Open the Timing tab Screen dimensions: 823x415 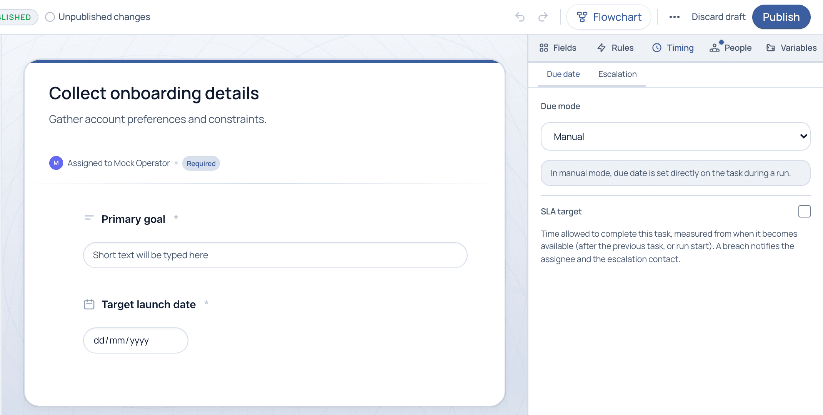coord(673,48)
